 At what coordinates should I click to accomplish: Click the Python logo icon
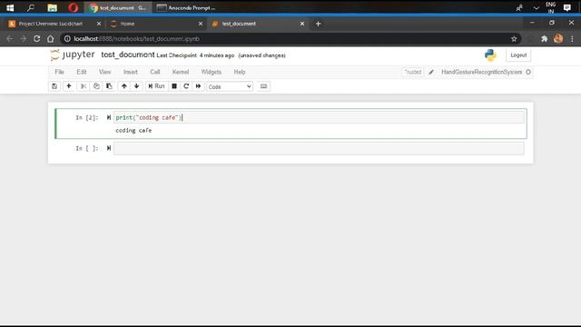tap(490, 55)
